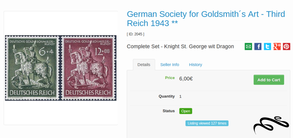Click the green Price label

[x=170, y=78]
